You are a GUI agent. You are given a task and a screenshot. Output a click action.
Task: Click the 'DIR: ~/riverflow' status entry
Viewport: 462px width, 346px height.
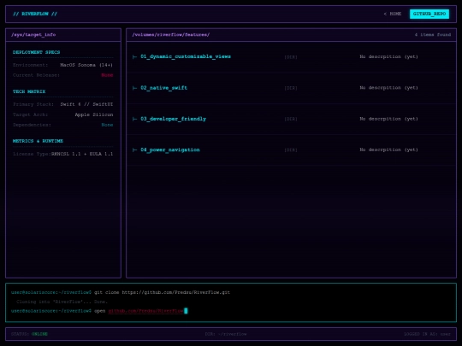(226, 334)
